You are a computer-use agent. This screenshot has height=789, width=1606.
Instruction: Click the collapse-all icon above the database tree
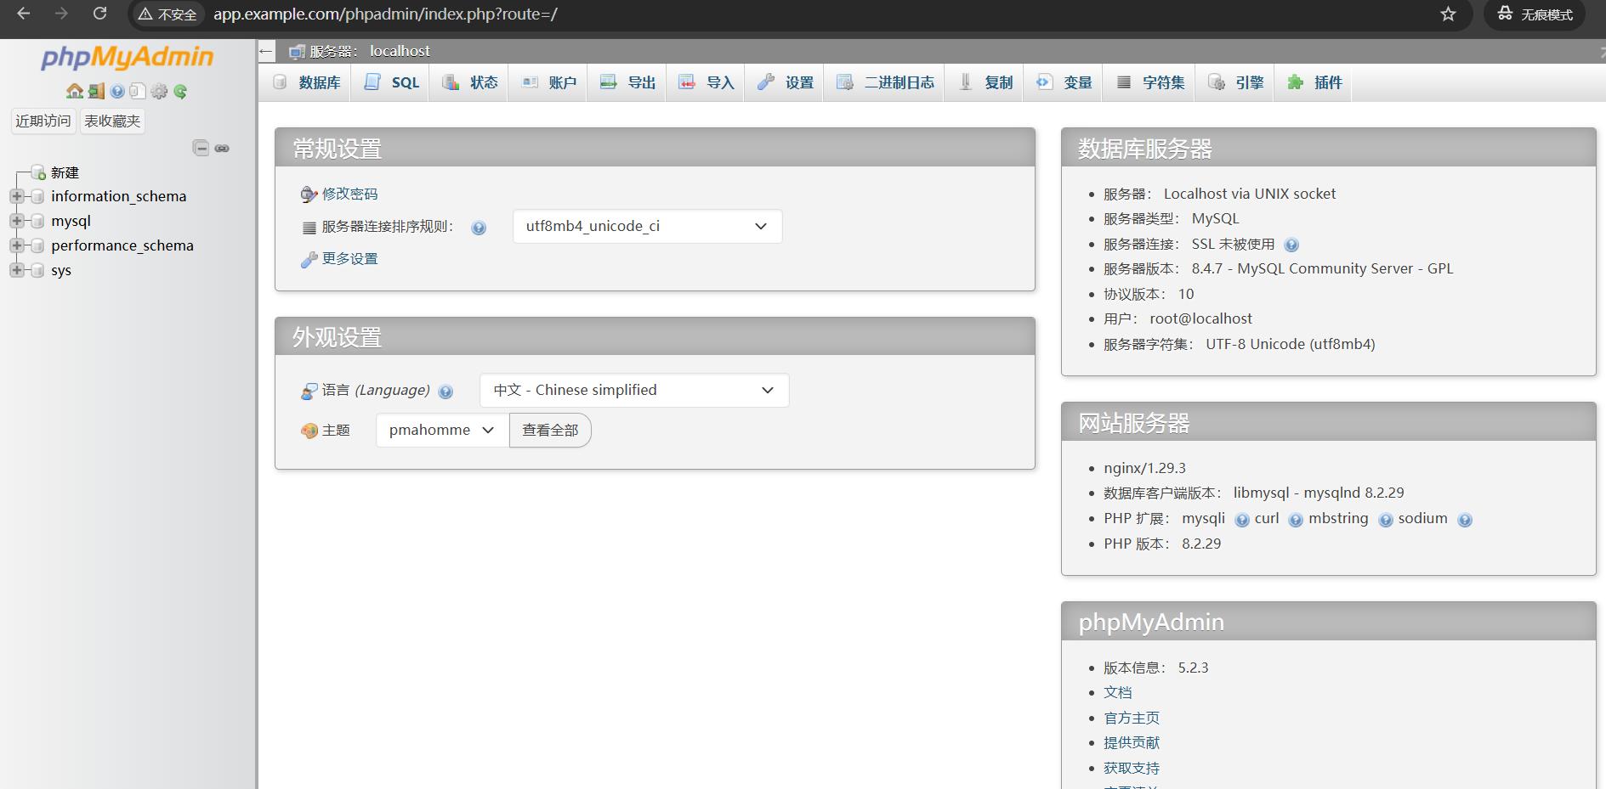click(201, 148)
